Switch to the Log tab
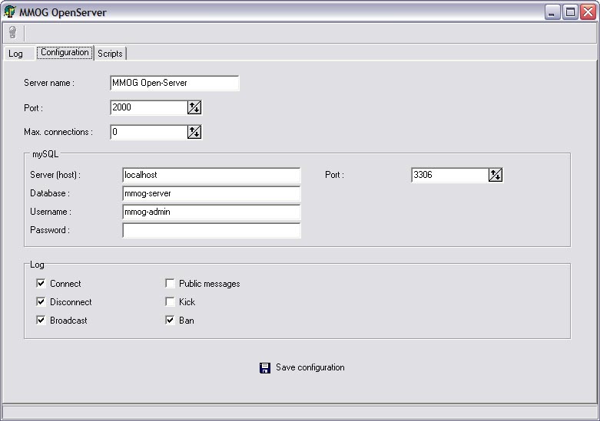 [x=15, y=54]
